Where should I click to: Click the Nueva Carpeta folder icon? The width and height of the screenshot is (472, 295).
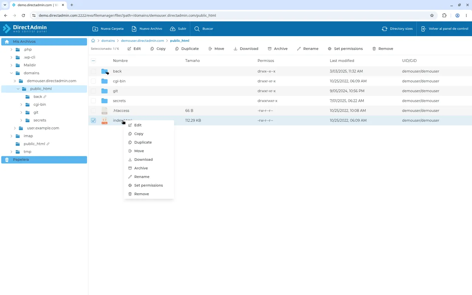(x=95, y=29)
